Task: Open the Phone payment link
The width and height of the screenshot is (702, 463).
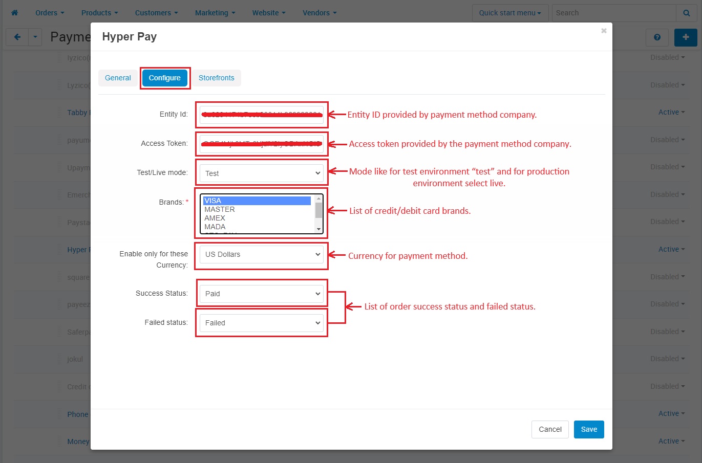Action: tap(78, 414)
